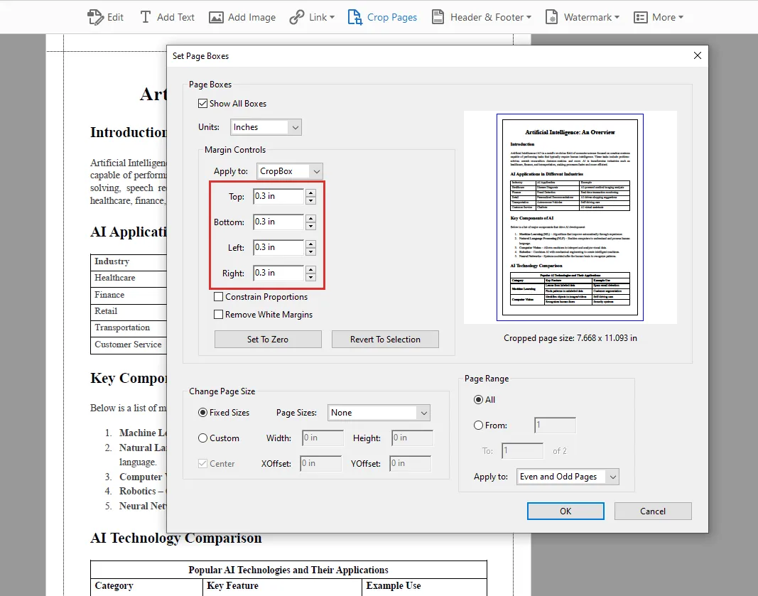Dismiss the dialog with Cancel
This screenshot has height=596, width=758.
point(653,511)
